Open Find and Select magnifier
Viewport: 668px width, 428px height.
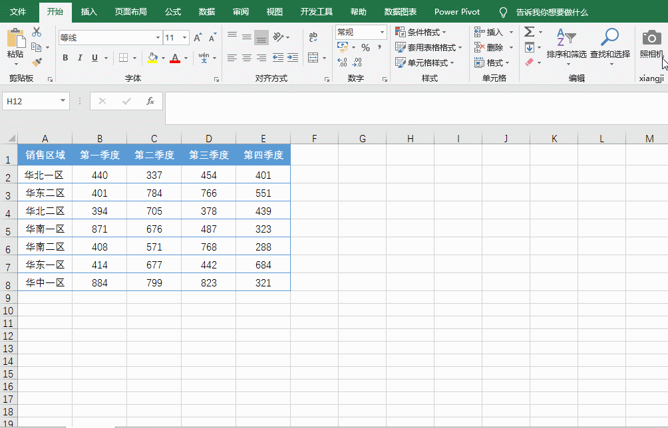[x=610, y=47]
